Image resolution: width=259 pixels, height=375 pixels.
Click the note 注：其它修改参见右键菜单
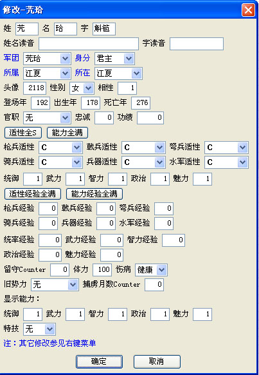[49, 343]
